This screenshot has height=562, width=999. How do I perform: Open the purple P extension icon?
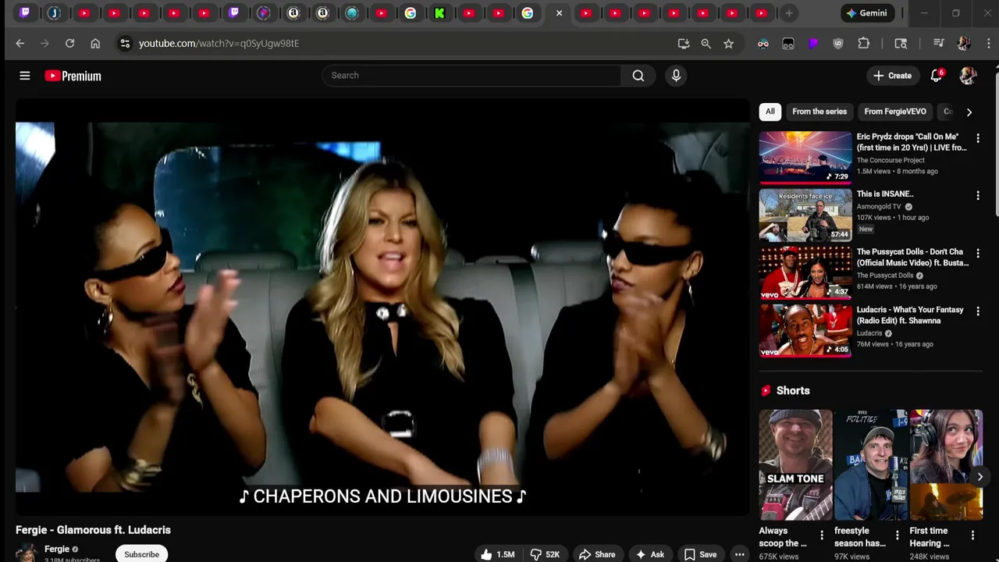813,44
